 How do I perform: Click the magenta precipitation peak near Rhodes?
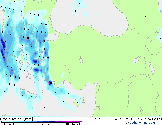pyautogui.click(x=50, y=83)
